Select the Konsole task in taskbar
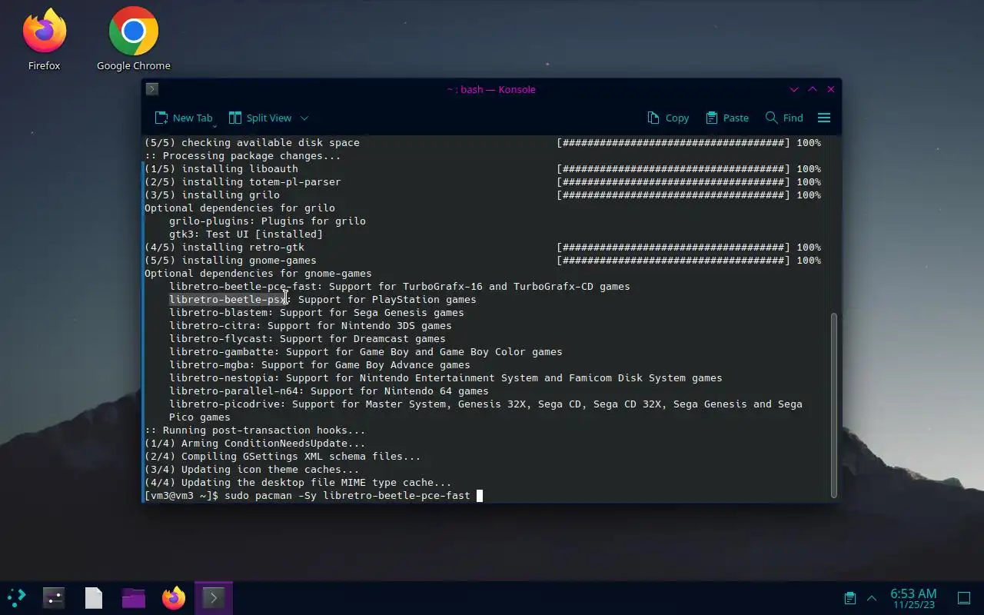The width and height of the screenshot is (984, 615). tap(214, 597)
